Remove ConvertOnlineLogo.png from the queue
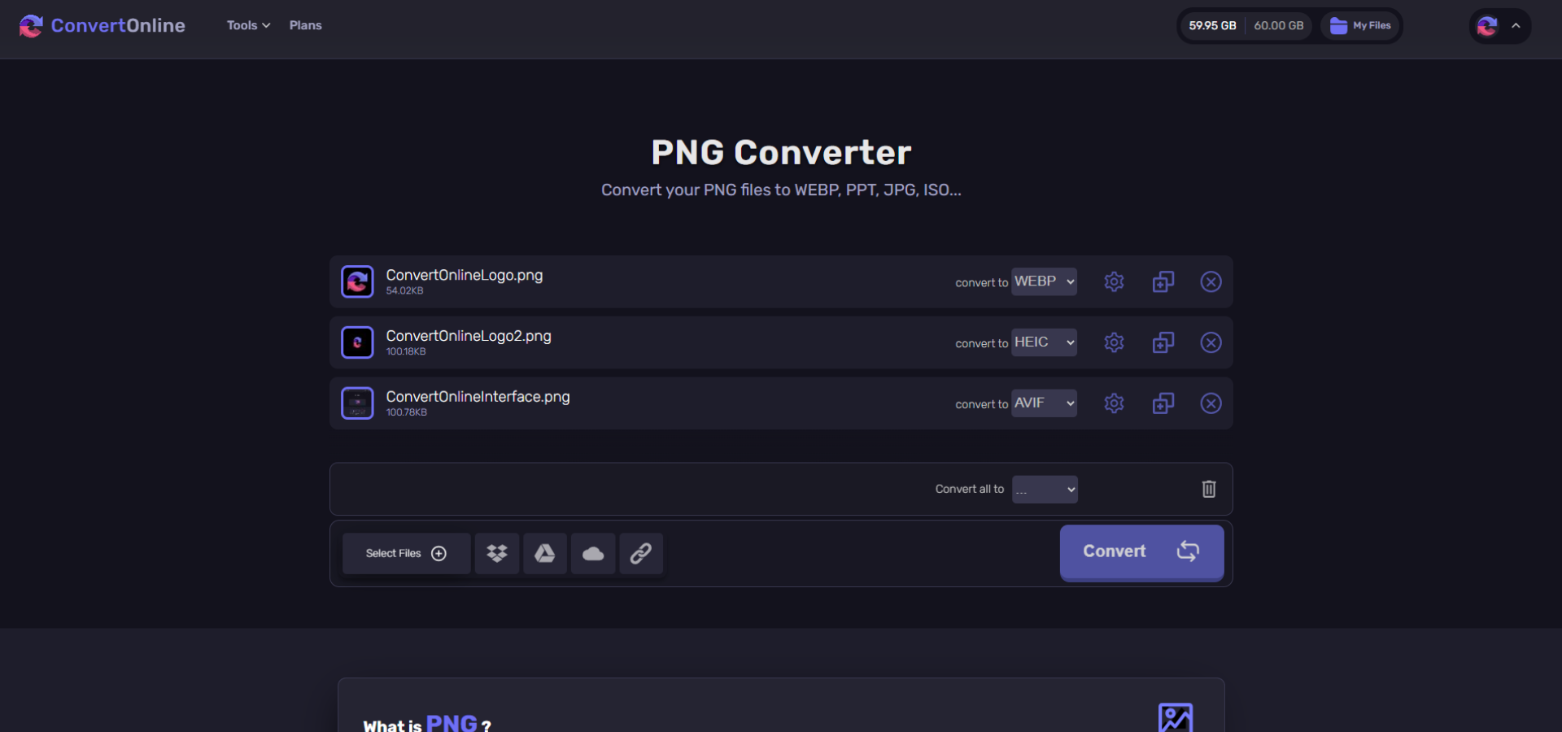 coord(1211,281)
